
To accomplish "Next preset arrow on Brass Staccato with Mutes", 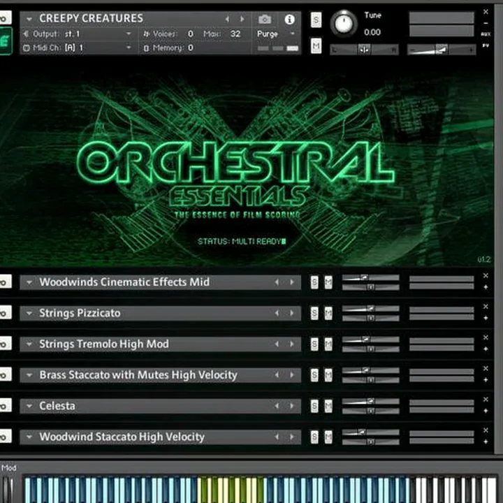I will 291,374.
